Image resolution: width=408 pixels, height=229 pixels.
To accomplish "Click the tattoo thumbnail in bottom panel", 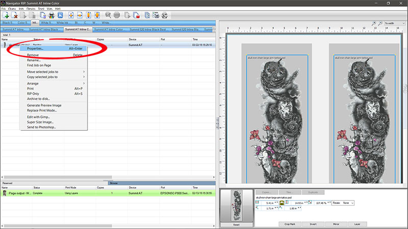I will 237,206.
